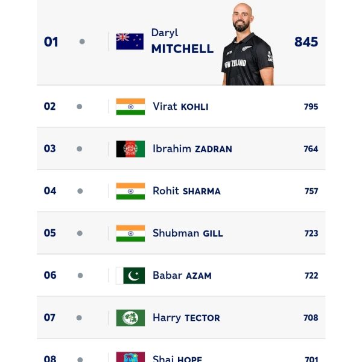Click India flag beside Rohit Sharma
362x362 pixels.
tap(130, 191)
